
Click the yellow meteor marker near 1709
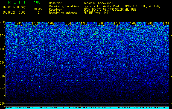point(152,107)
